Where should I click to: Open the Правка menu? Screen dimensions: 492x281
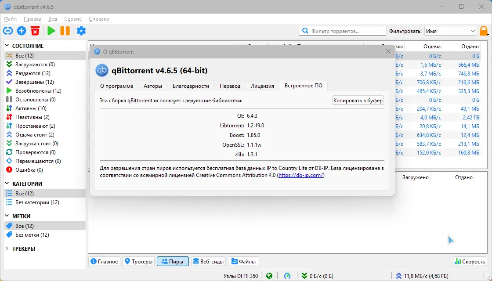[33, 19]
